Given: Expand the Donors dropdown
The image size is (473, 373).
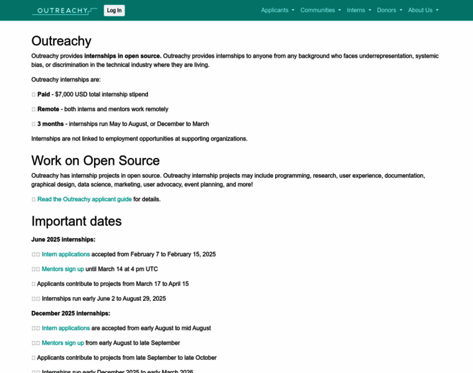Looking at the screenshot, I should click(390, 10).
